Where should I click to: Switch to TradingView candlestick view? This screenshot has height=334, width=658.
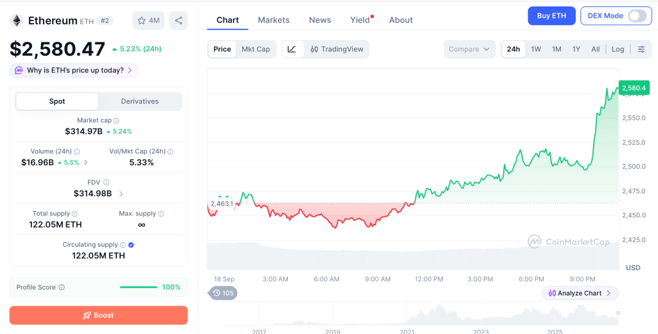click(337, 49)
